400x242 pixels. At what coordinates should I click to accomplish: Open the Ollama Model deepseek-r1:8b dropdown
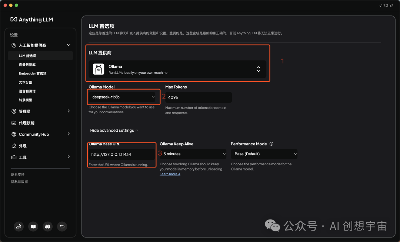(x=122, y=97)
